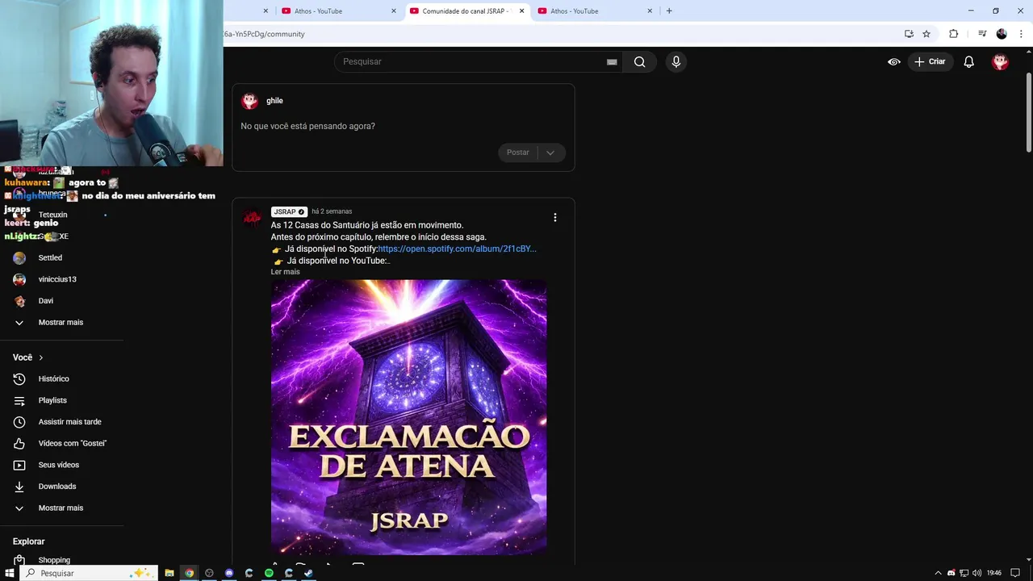Open the three-dot menu on the JSRAP post
Image resolution: width=1033 pixels, height=581 pixels.
[x=554, y=217]
